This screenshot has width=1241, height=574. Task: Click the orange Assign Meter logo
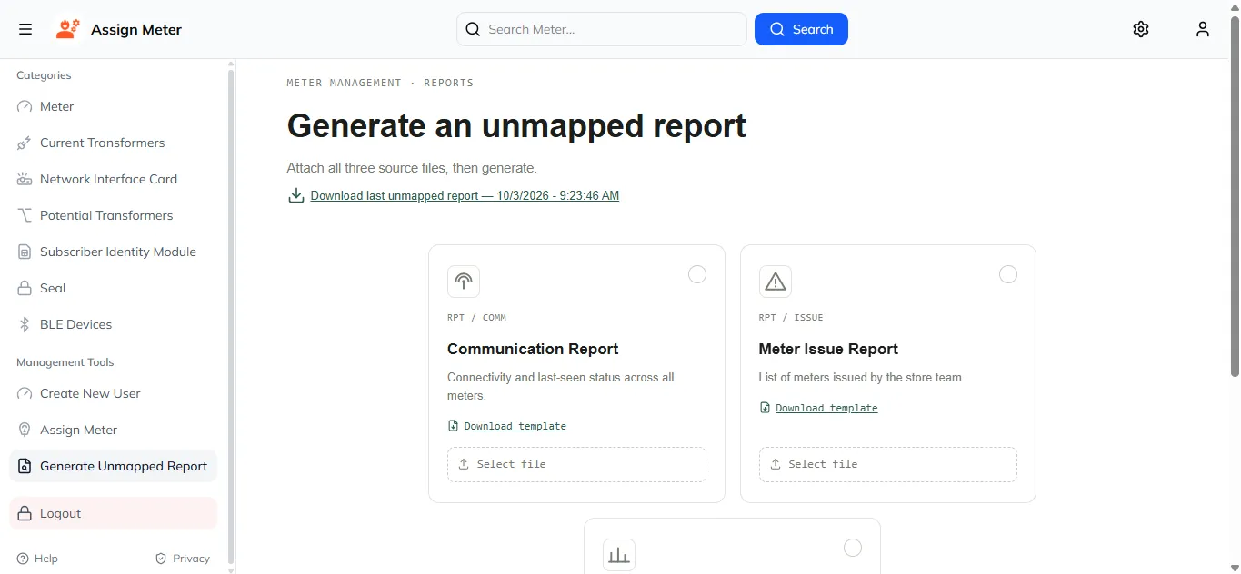click(x=67, y=29)
